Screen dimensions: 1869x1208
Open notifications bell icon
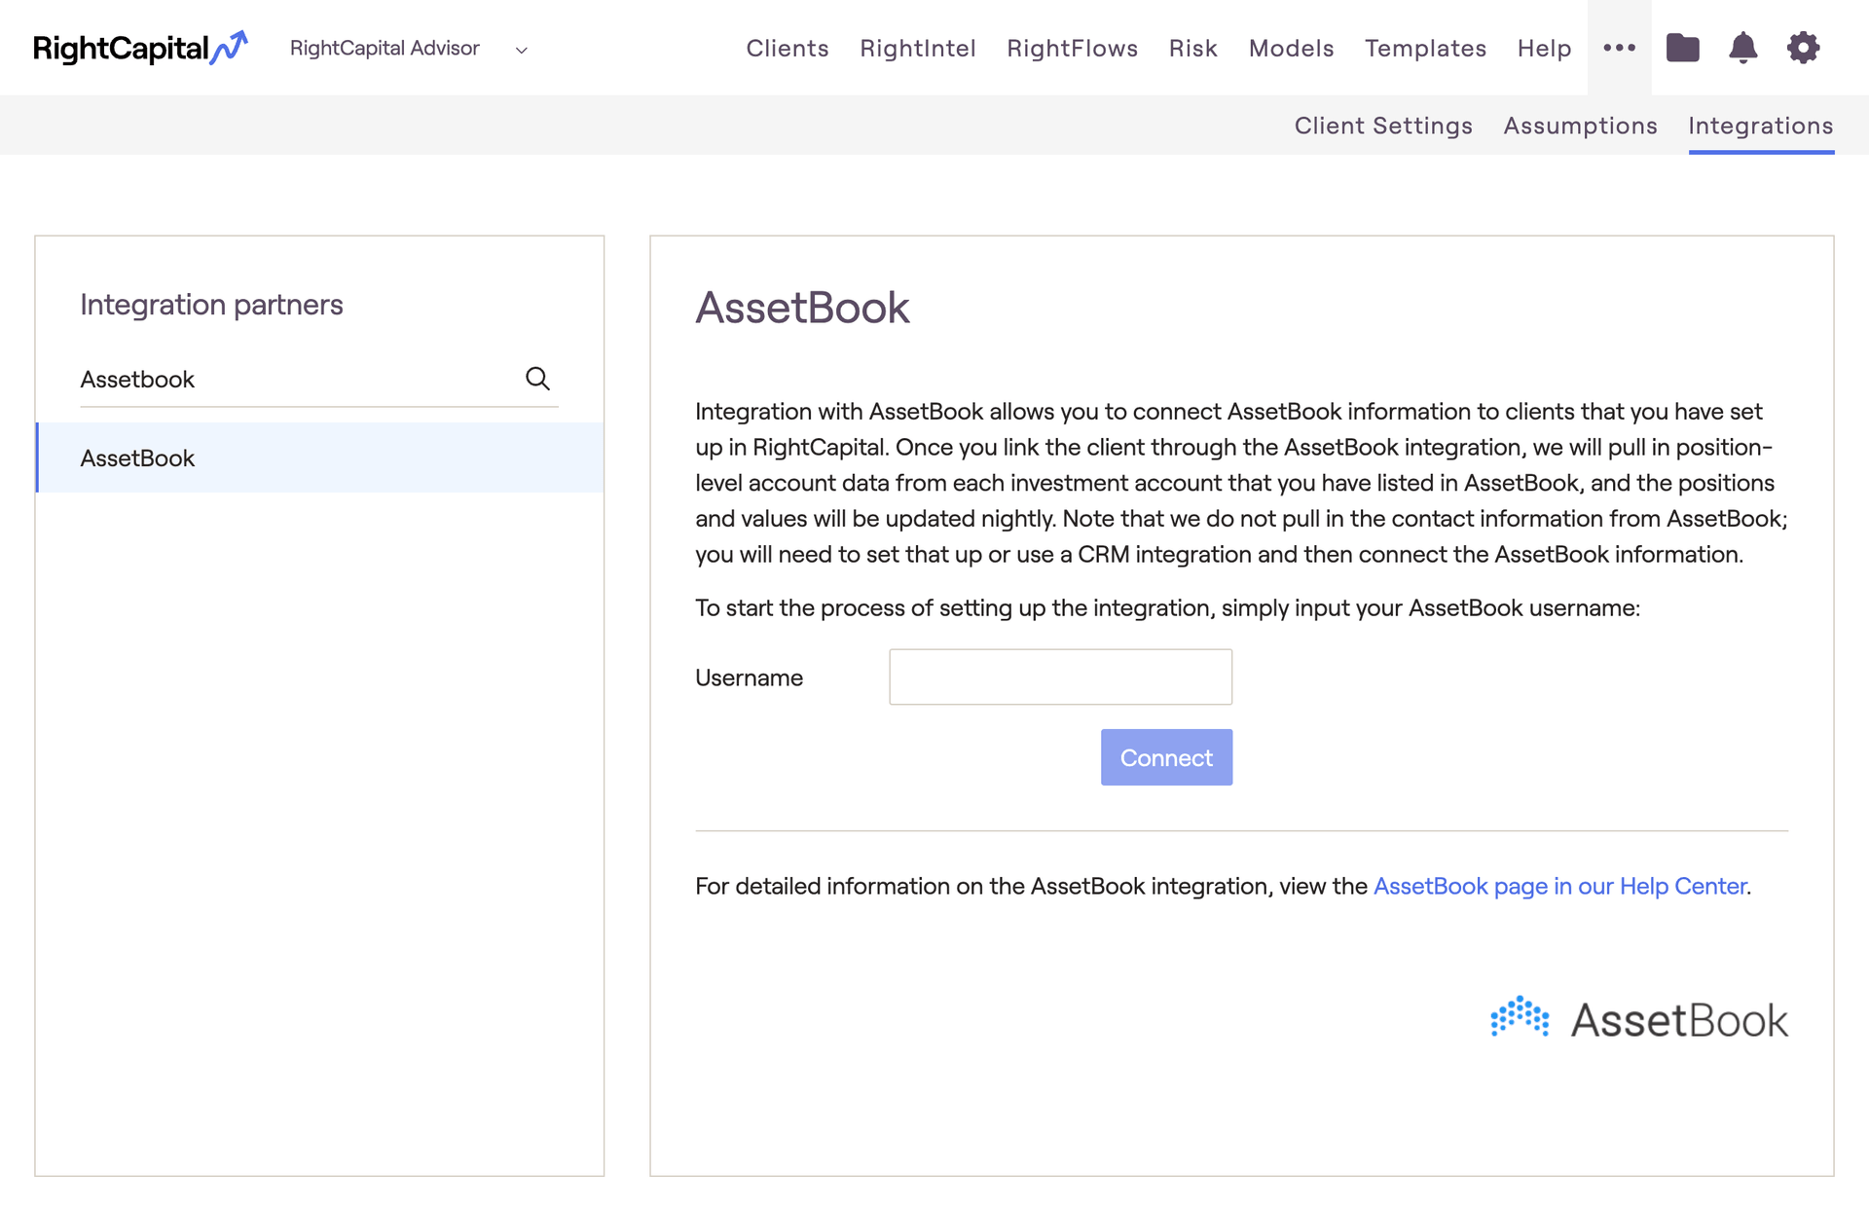(1742, 48)
